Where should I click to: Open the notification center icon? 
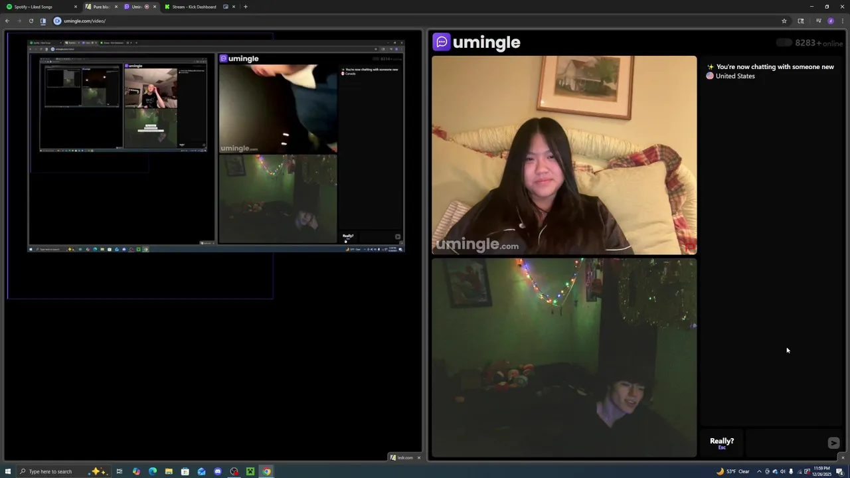pyautogui.click(x=840, y=471)
